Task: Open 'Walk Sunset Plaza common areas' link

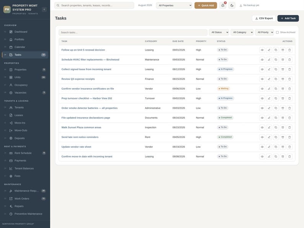Action: point(81,128)
